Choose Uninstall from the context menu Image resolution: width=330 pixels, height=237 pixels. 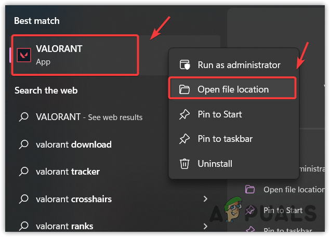click(234, 164)
